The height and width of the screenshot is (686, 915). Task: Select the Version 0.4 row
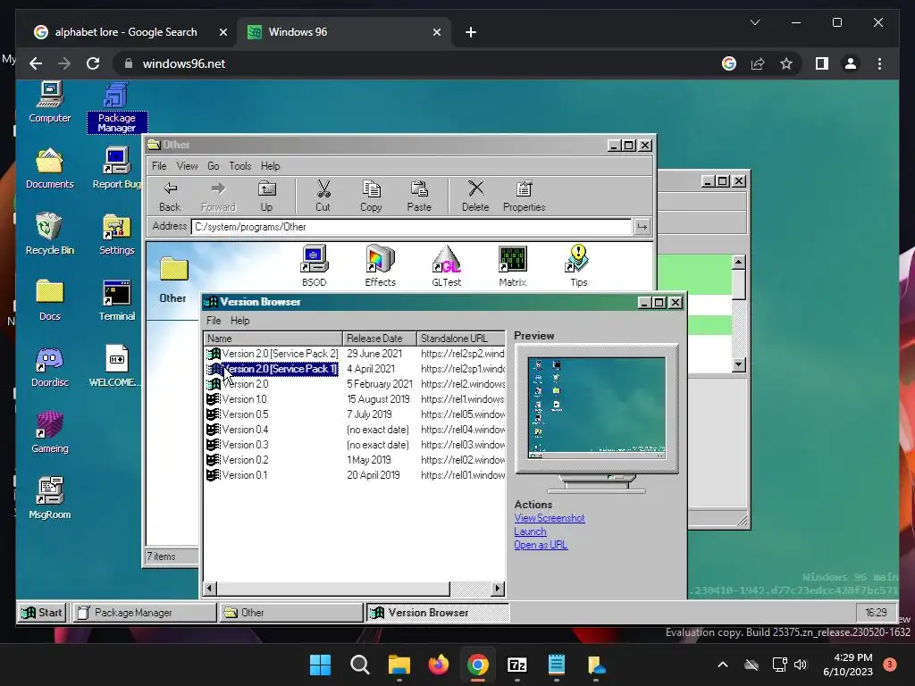355,430
